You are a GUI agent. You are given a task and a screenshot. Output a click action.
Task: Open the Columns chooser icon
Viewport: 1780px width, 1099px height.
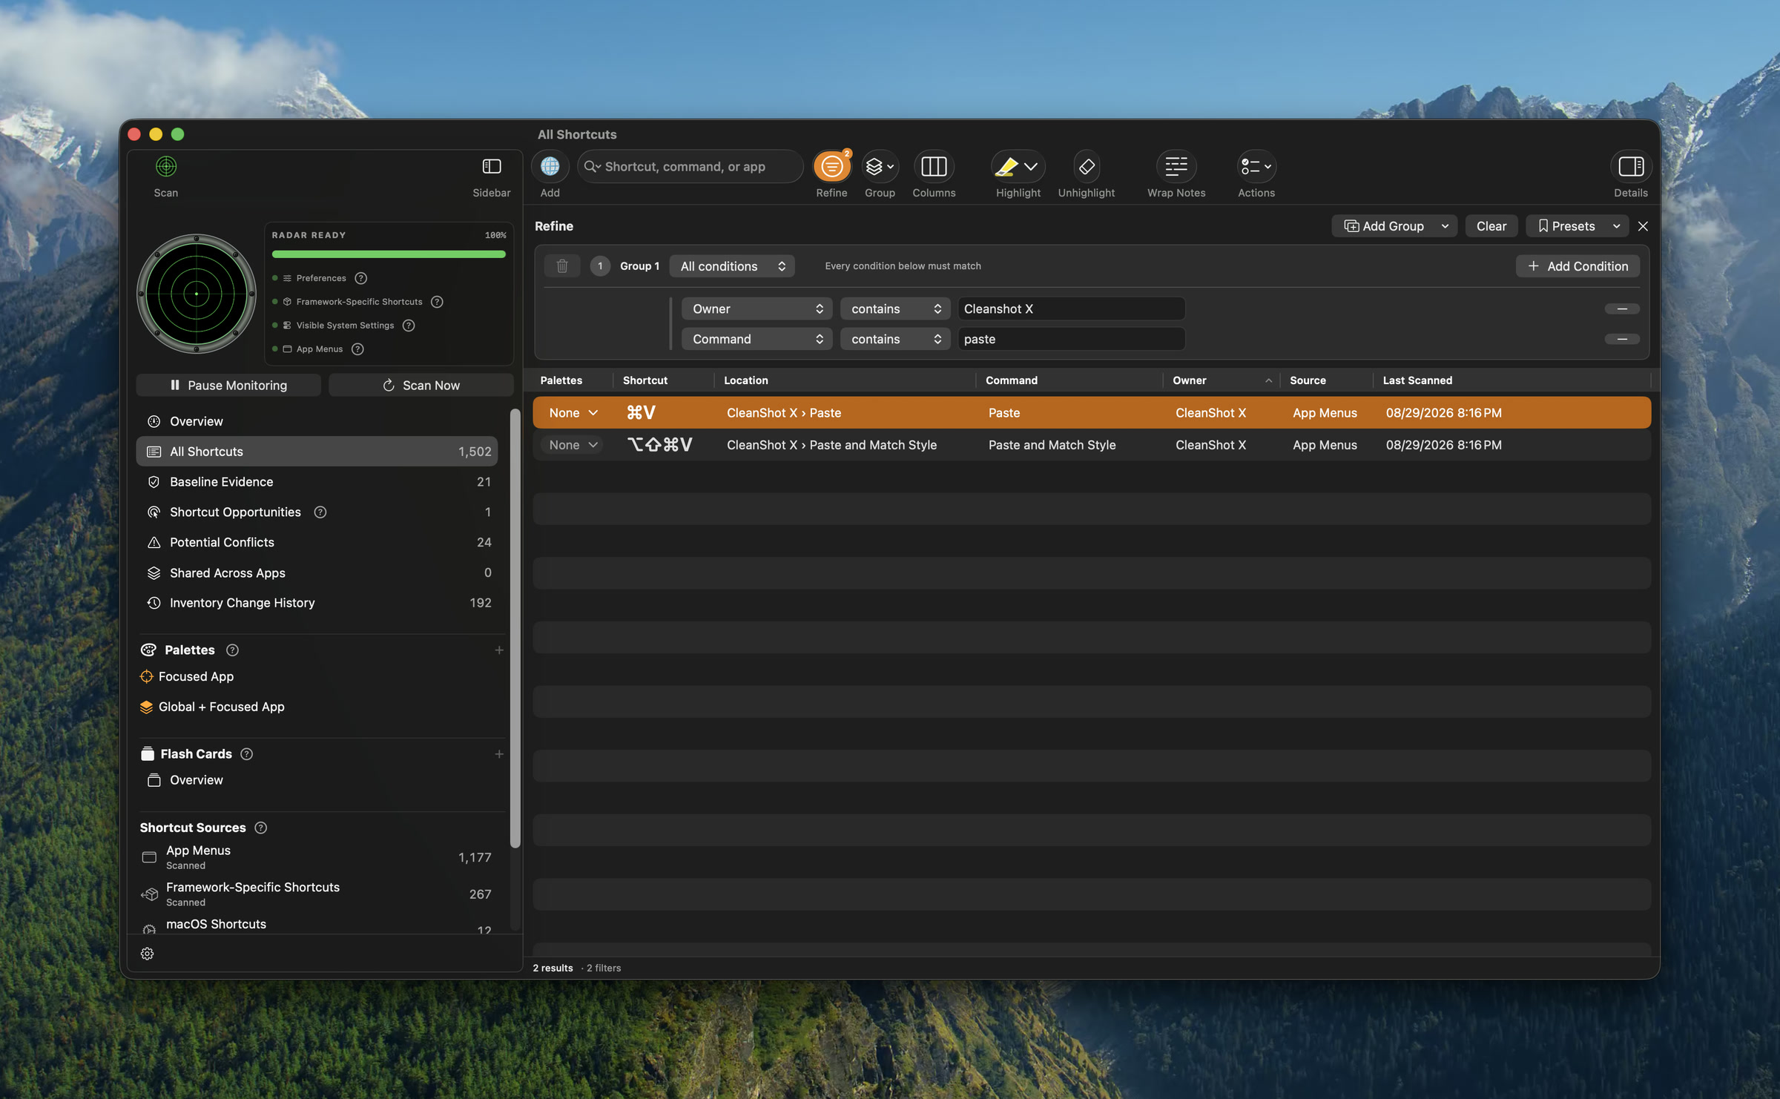[934, 166]
